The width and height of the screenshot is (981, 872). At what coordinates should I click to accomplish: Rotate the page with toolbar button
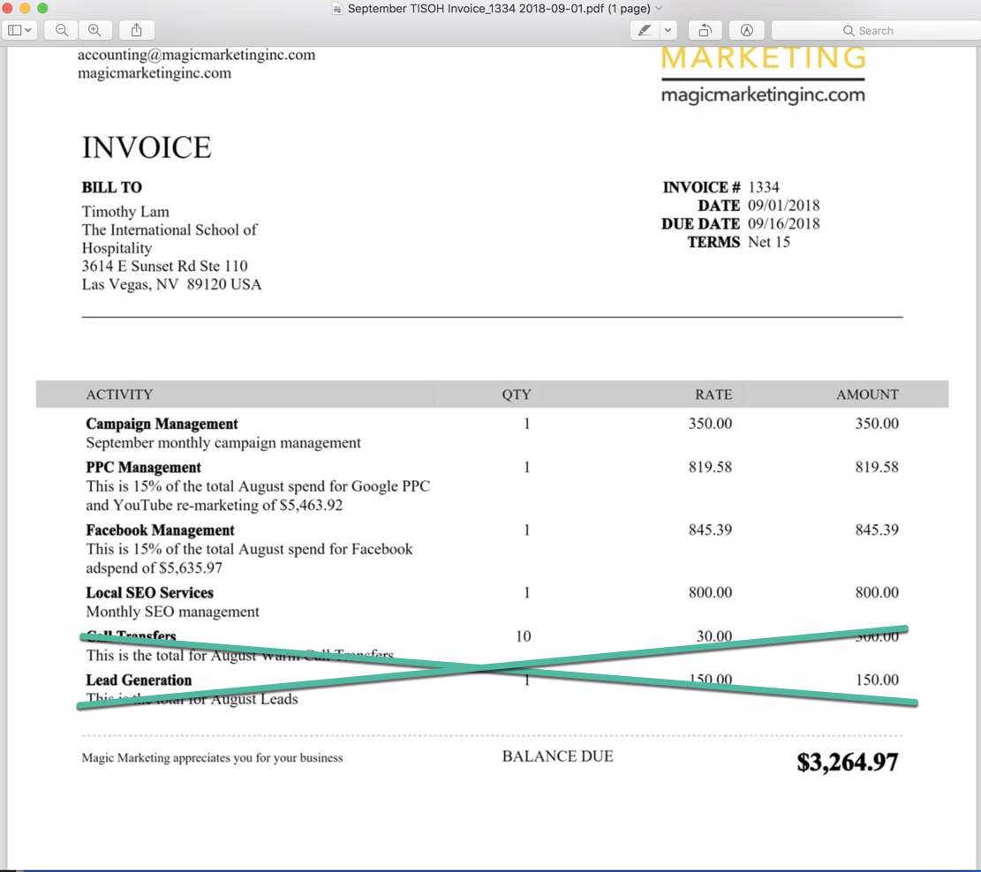coord(706,30)
